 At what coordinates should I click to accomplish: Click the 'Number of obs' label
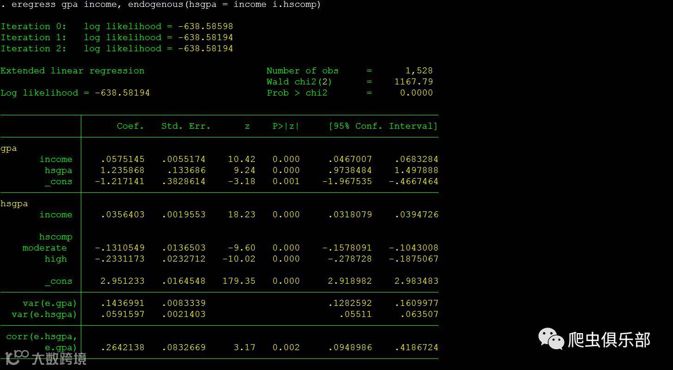tap(302, 71)
